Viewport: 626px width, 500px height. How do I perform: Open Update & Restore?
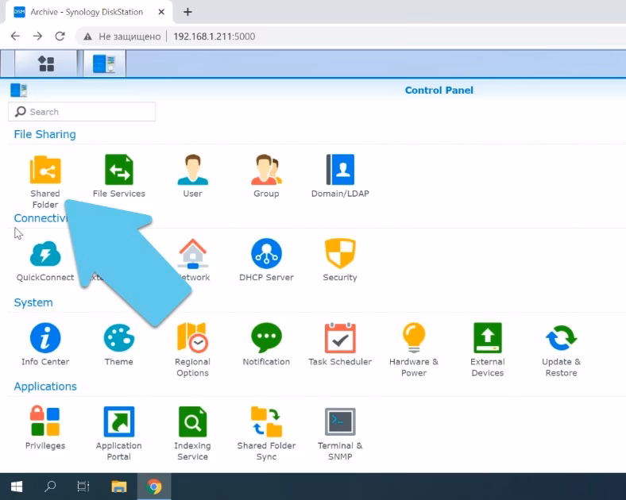point(561,339)
